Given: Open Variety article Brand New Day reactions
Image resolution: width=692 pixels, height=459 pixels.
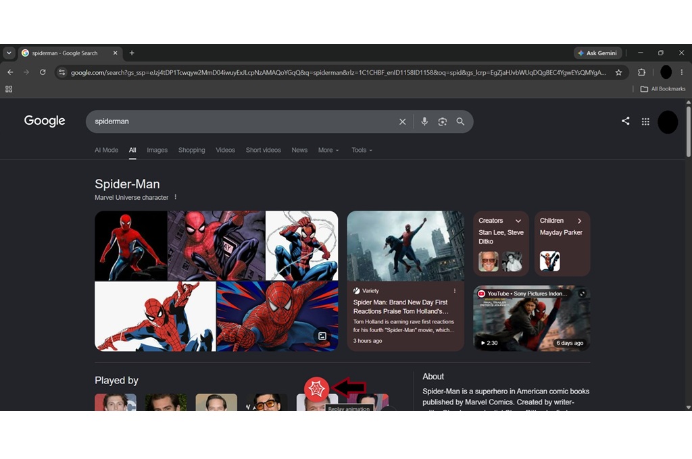Looking at the screenshot, I should (x=401, y=306).
